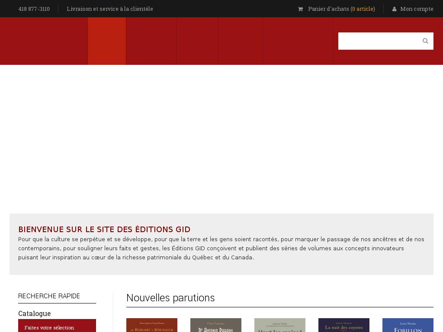Open the Panier d'achats link

[328, 9]
